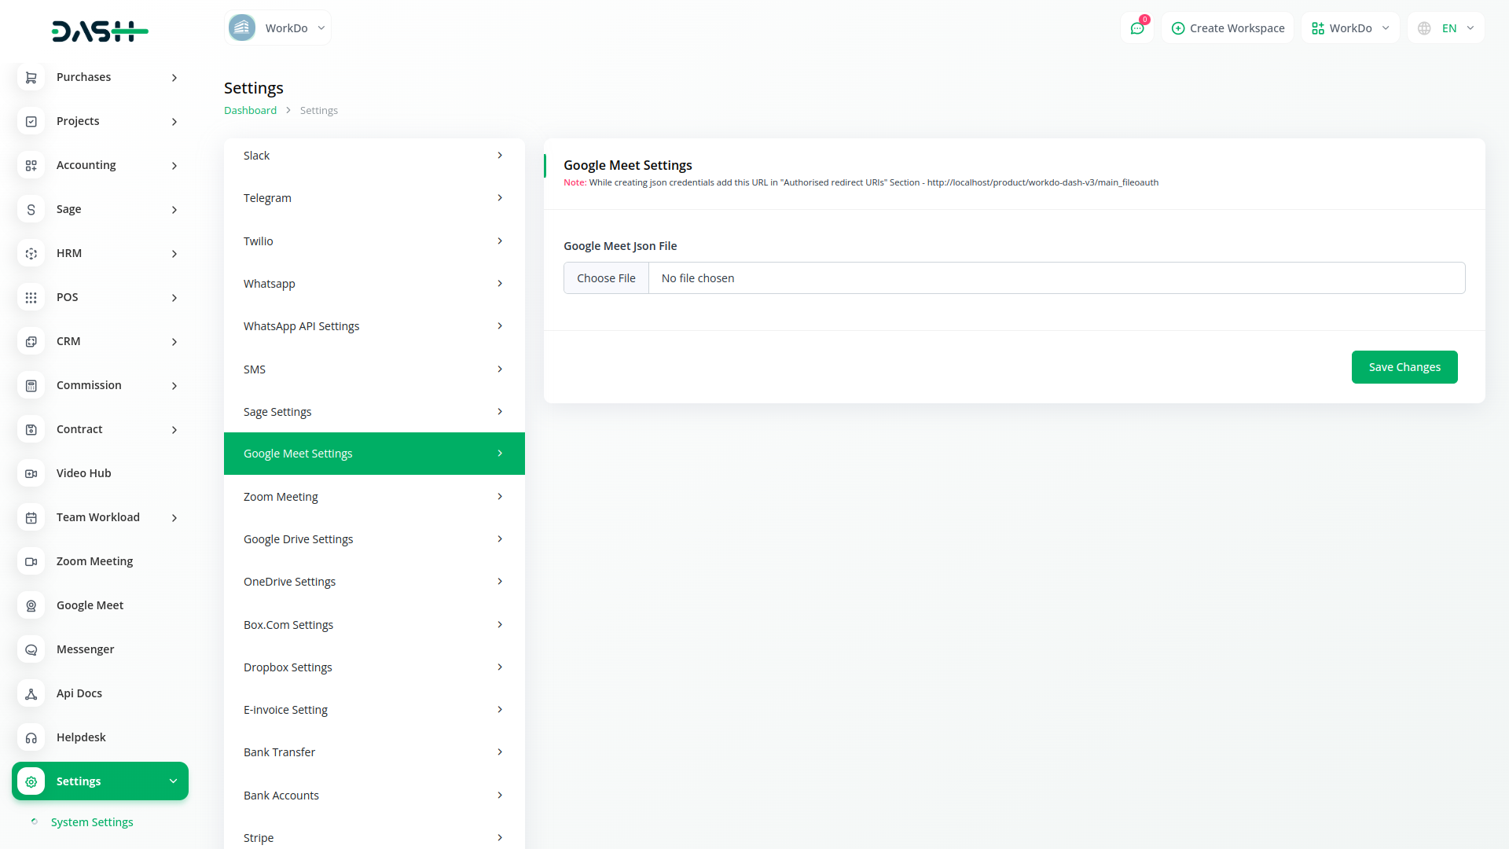Click the chat messages icon in header
This screenshot has width=1509, height=849.
tap(1136, 28)
